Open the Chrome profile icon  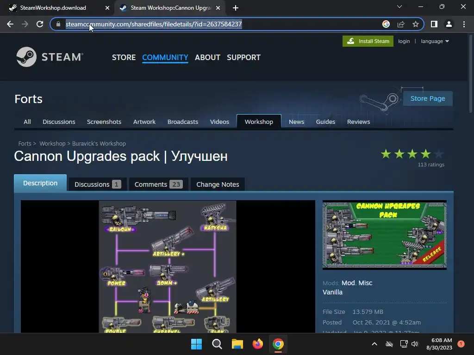click(449, 24)
